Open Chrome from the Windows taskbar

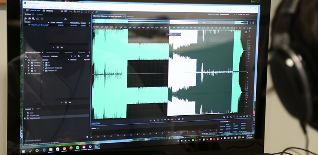point(64,149)
